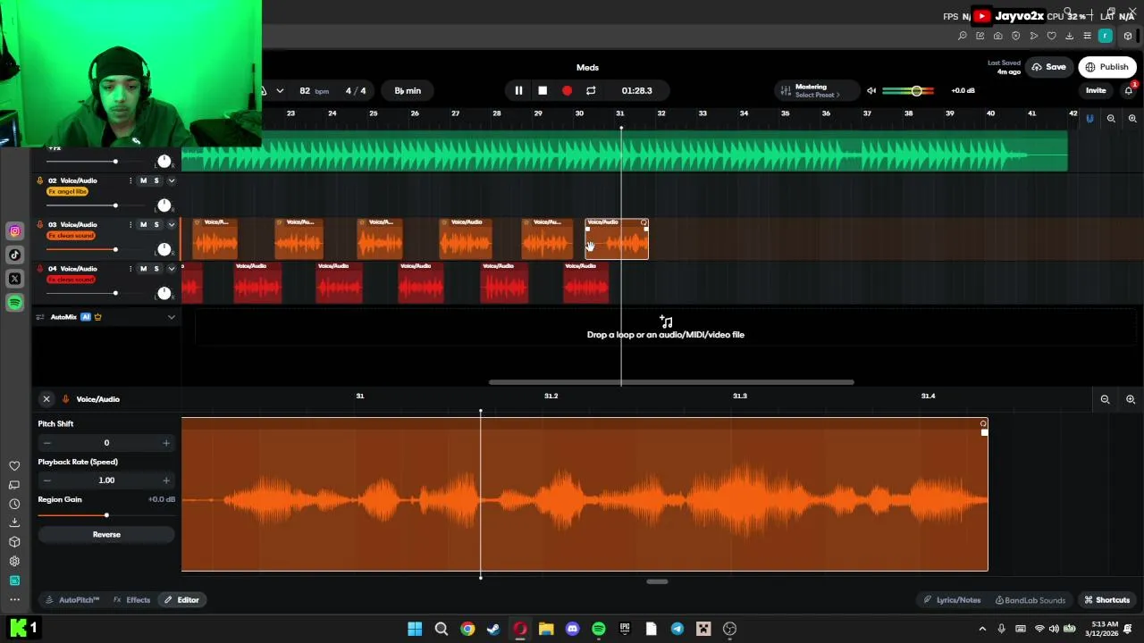Decrease Pitch Shift with minus

[47, 443]
